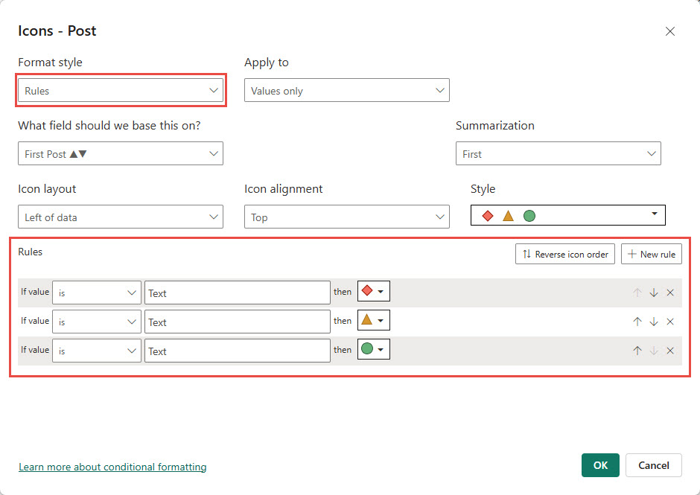This screenshot has height=495, width=700.
Task: Move the first rule down
Action: (653, 292)
